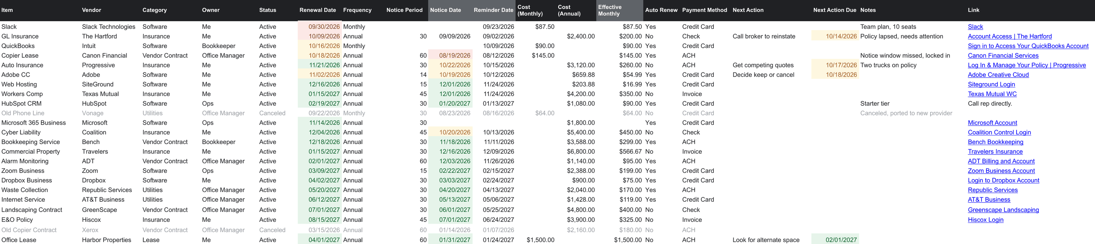Select Copier Lease notice date 08/19/2026

tap(450, 56)
